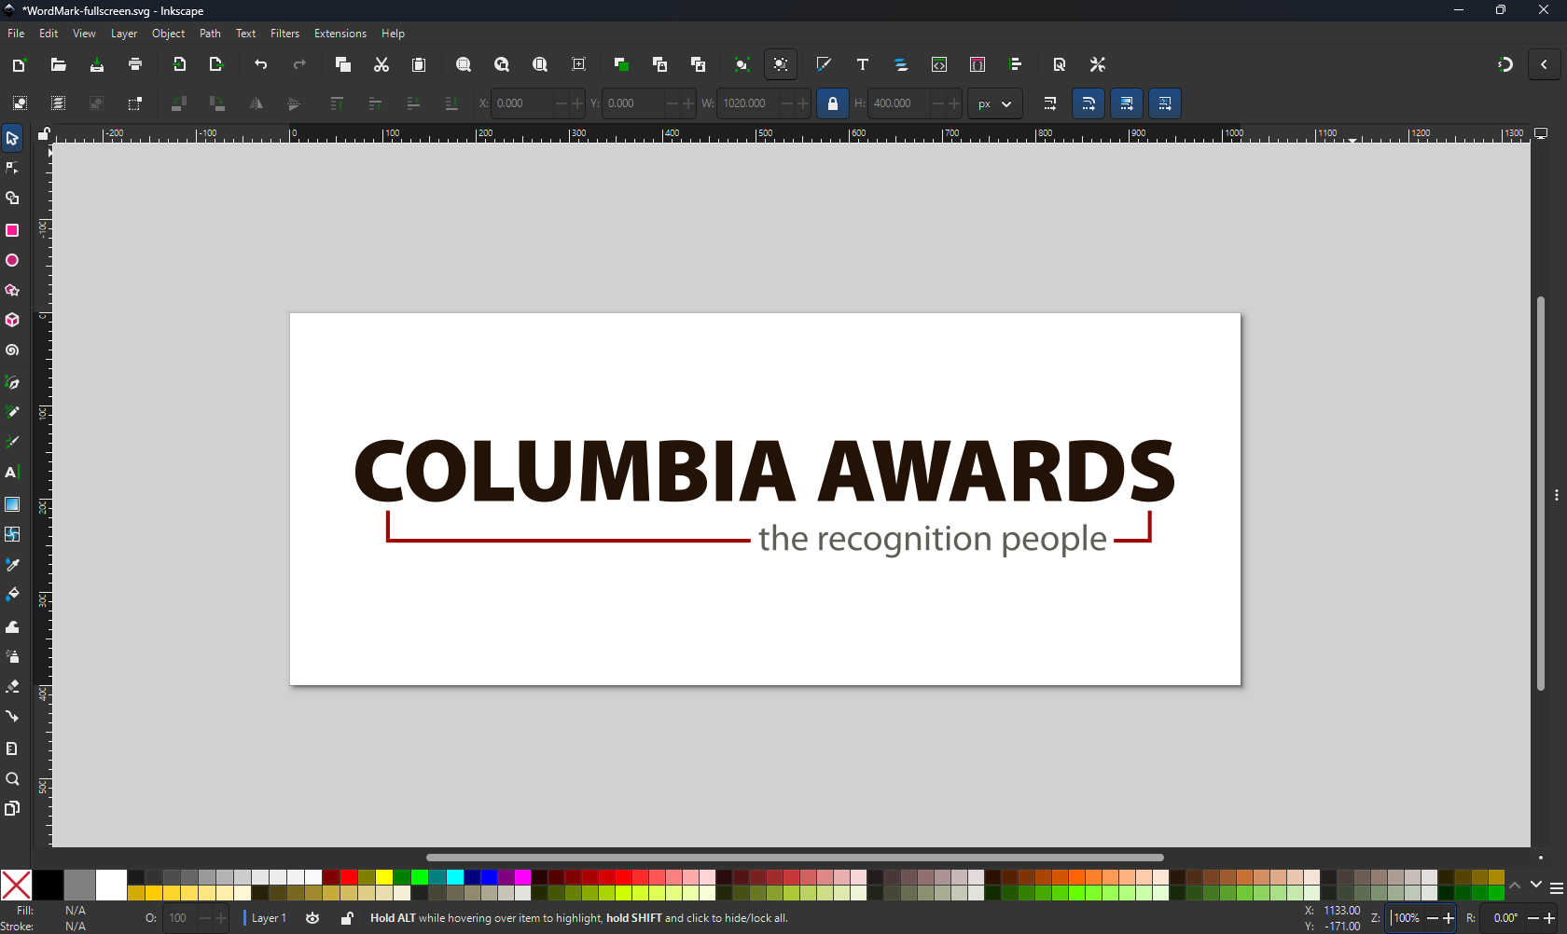Expand the snapping options popover
1567x934 pixels.
[x=1545, y=64]
